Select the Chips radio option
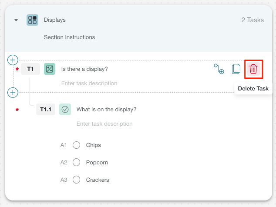Screen dimensions: 276x207 pyautogui.click(x=76, y=145)
